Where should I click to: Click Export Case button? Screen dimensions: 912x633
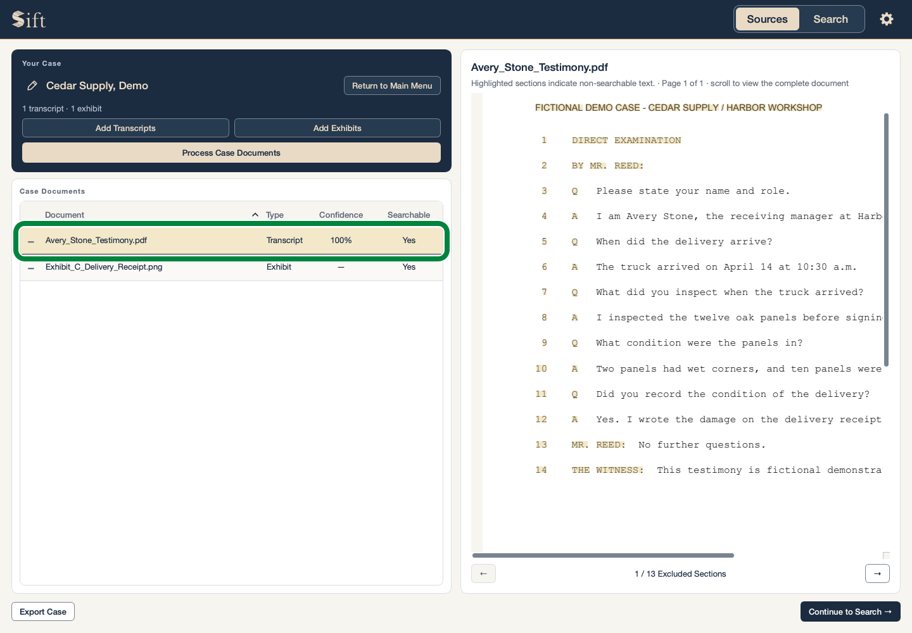click(x=43, y=611)
